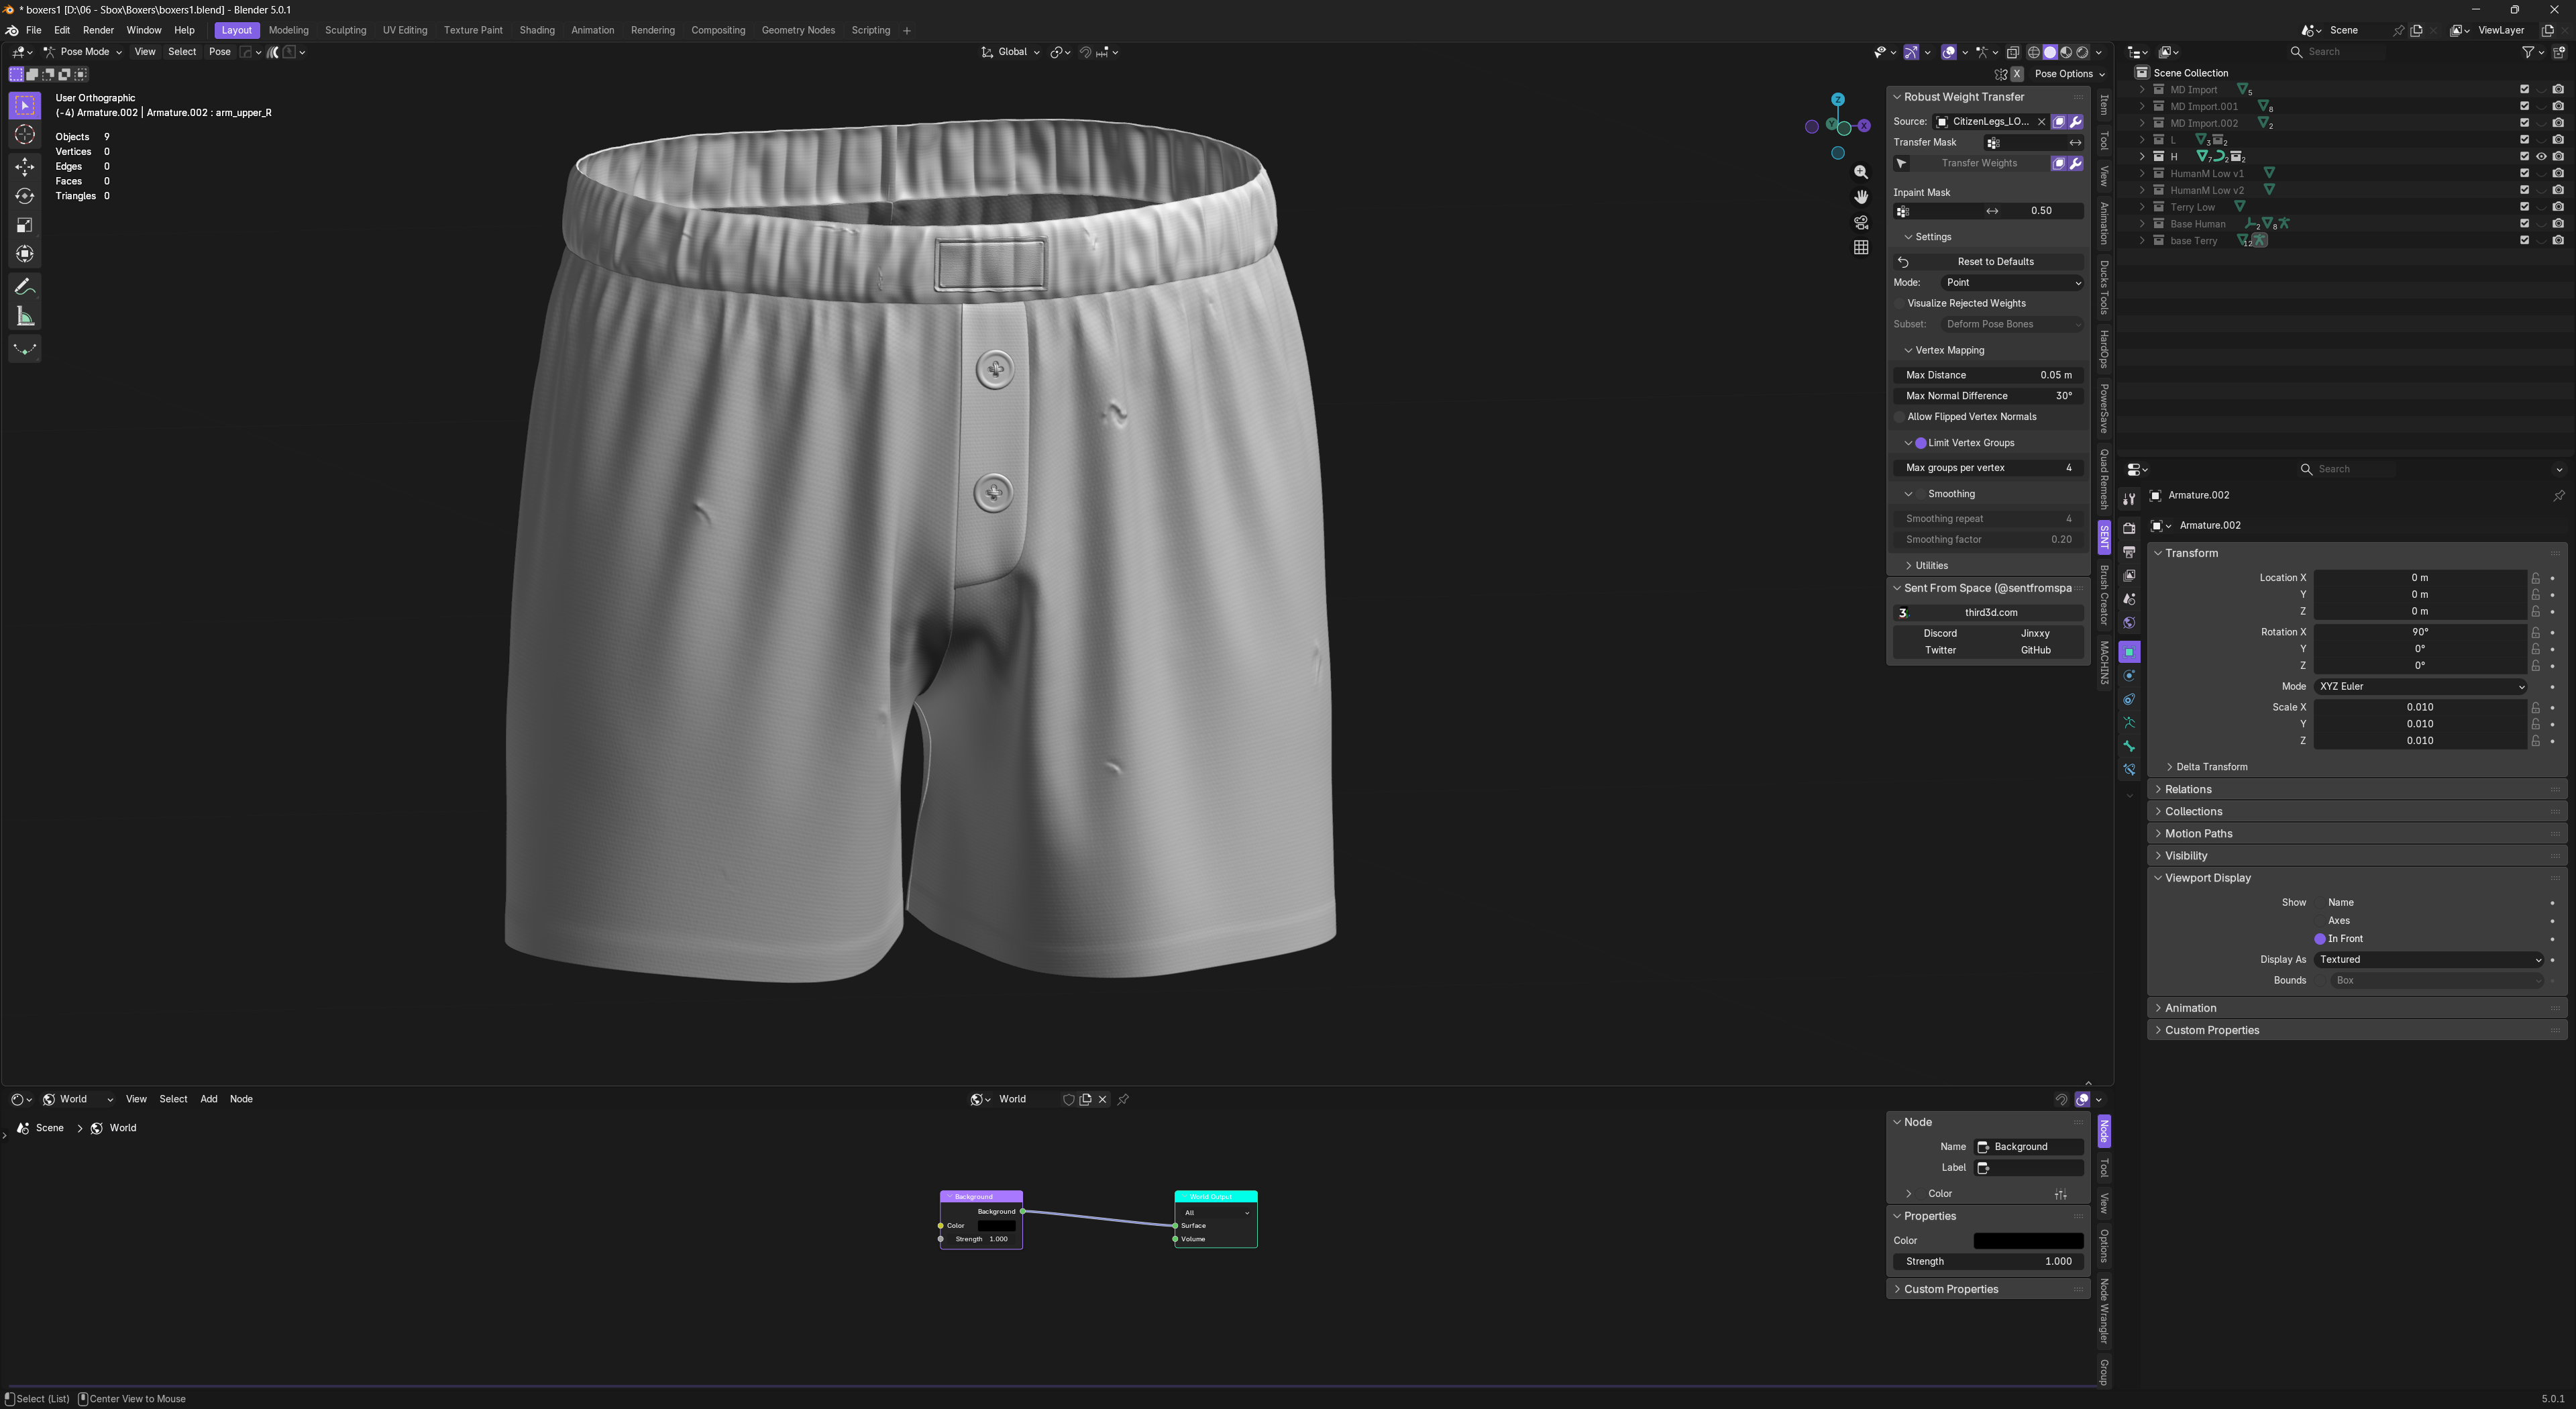This screenshot has height=1409, width=2576.
Task: Toggle camera view icon in viewport
Action: [1860, 222]
